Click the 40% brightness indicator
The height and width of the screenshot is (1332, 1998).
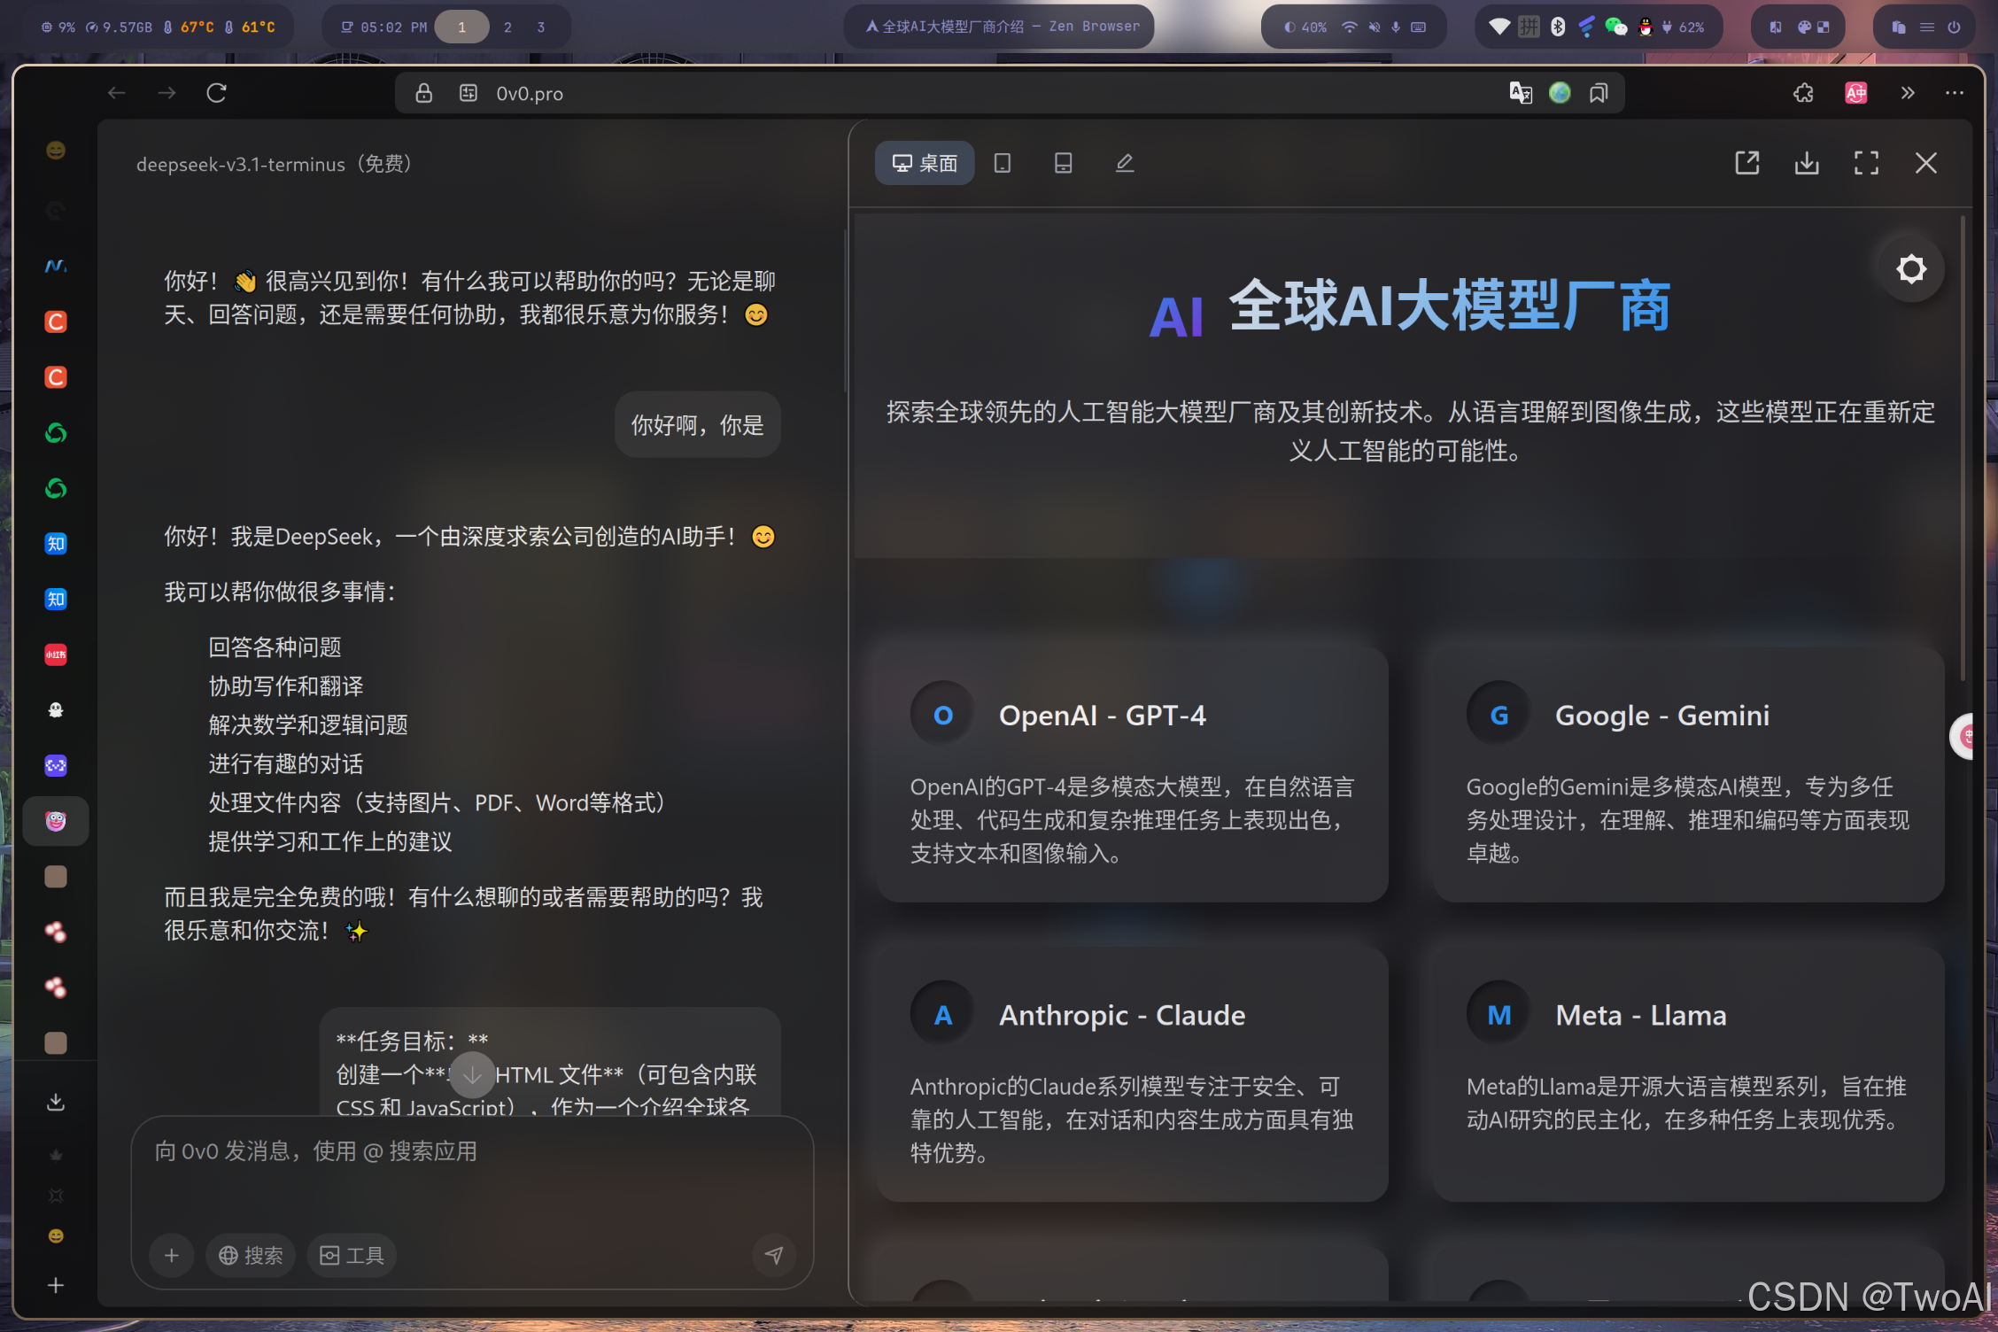[1305, 27]
